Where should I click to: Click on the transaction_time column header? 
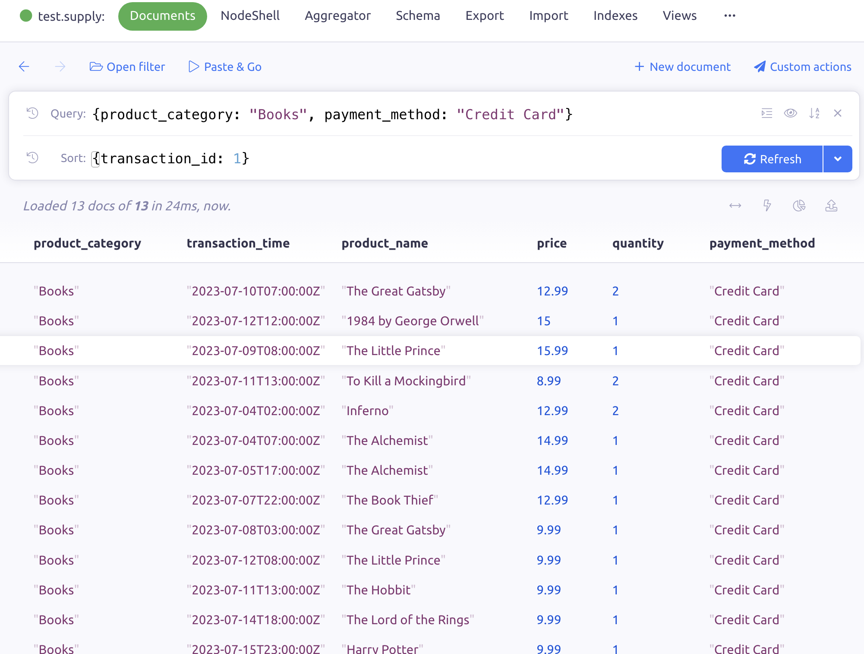click(238, 242)
